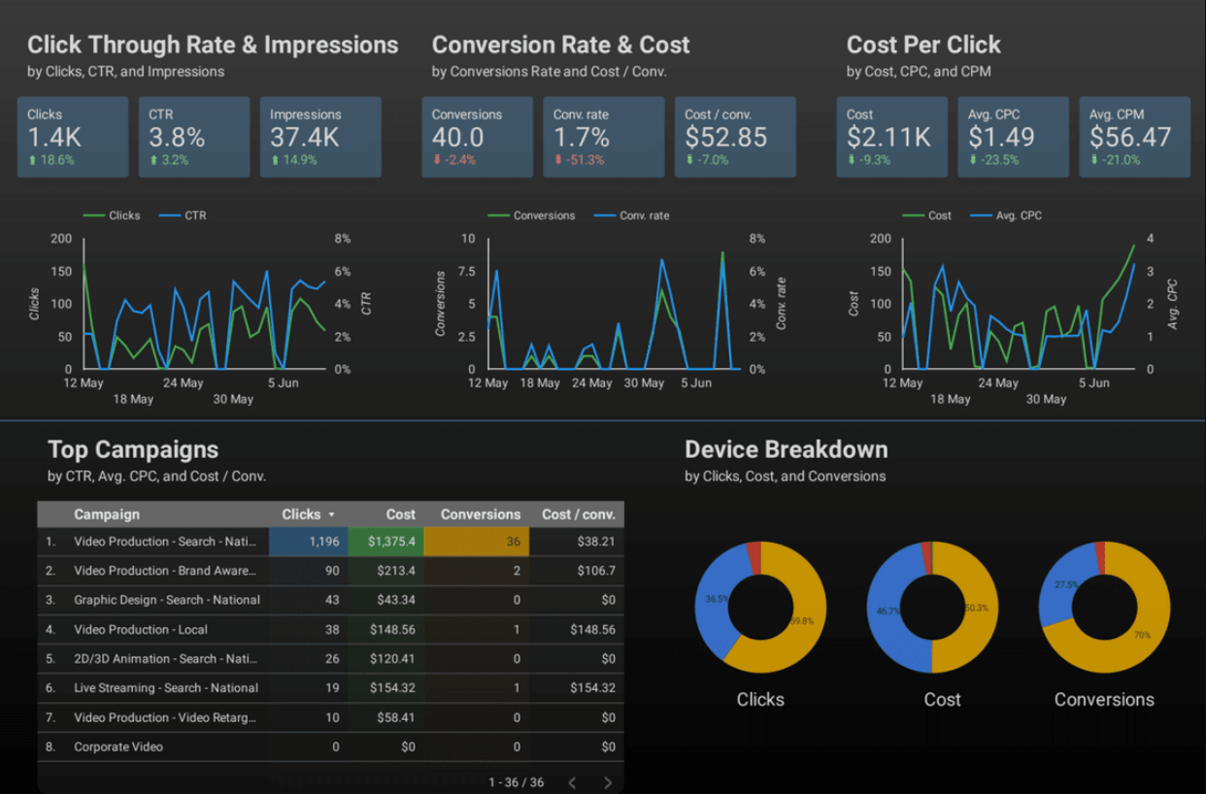Open the Conversions 40.0 scorecard
Image resolution: width=1206 pixels, height=794 pixels.
click(x=478, y=137)
